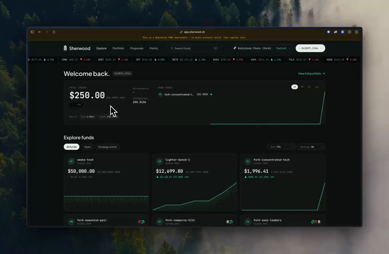The width and height of the screenshot is (389, 254).
Task: Switch chart range to 1D
Action: 295,87
